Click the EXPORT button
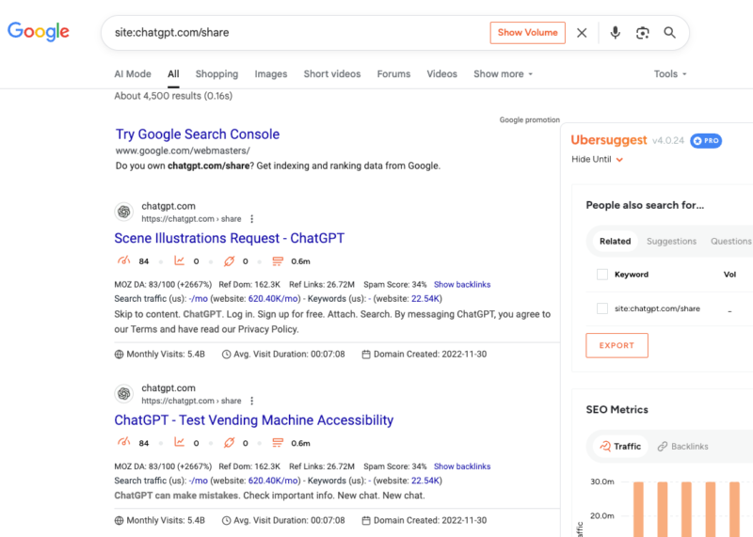The image size is (753, 537). coord(617,345)
